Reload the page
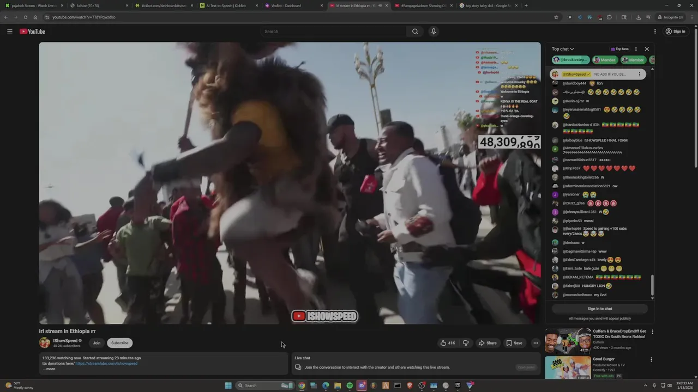This screenshot has width=698, height=392. pos(25,17)
